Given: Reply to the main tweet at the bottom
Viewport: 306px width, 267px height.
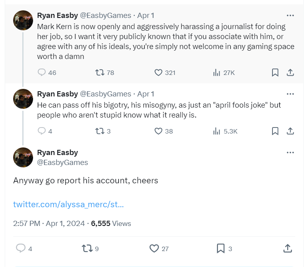Looking at the screenshot, I should tap(21, 248).
